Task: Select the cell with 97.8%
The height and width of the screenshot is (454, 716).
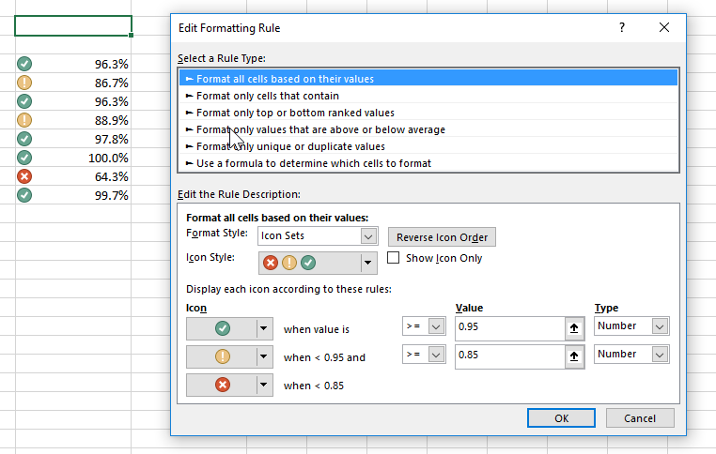Action: pyautogui.click(x=73, y=139)
